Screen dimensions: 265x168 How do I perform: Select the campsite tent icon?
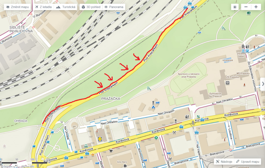coord(153,107)
